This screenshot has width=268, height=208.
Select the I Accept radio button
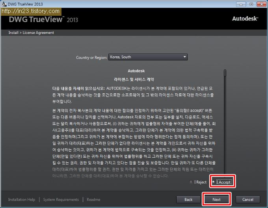pyautogui.click(x=214, y=182)
